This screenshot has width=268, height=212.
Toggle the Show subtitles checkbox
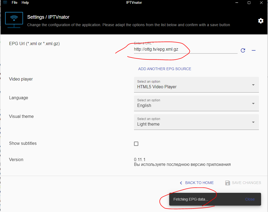click(136, 144)
